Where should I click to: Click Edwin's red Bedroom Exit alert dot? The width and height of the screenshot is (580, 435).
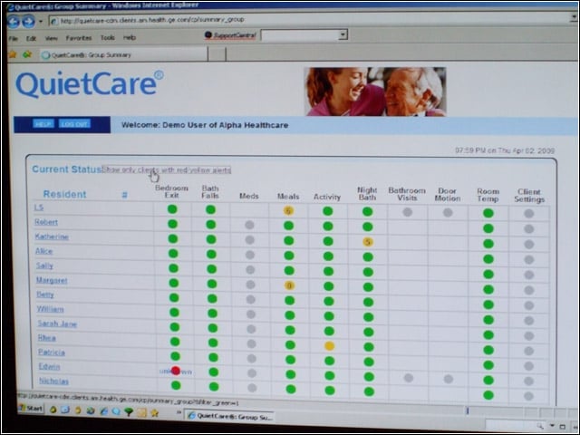point(176,371)
